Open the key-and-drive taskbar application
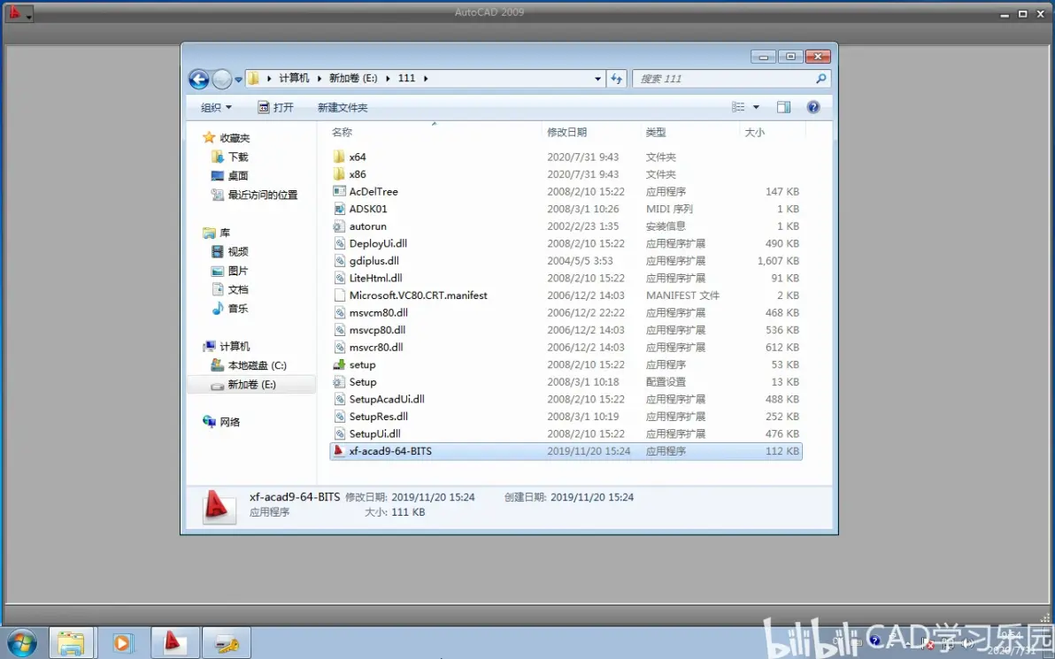Image resolution: width=1055 pixels, height=659 pixels. 227,643
